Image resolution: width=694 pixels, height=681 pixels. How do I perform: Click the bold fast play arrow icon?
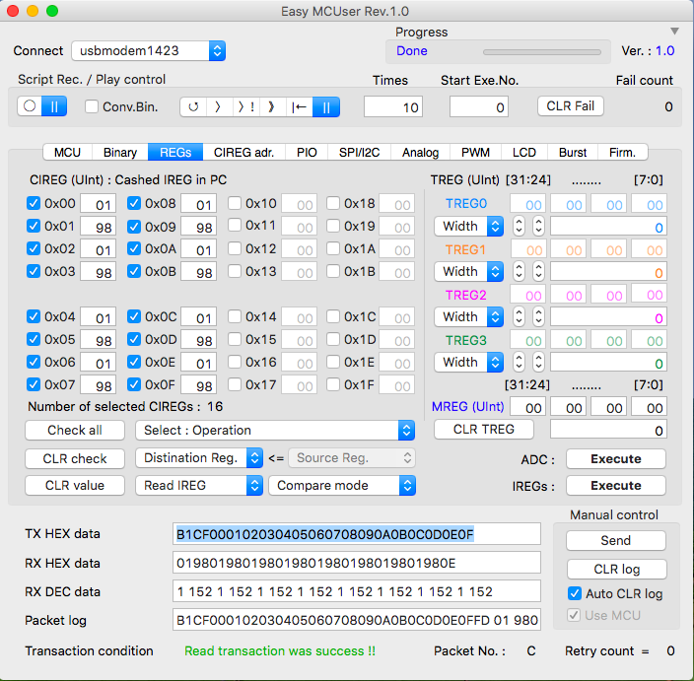point(271,106)
